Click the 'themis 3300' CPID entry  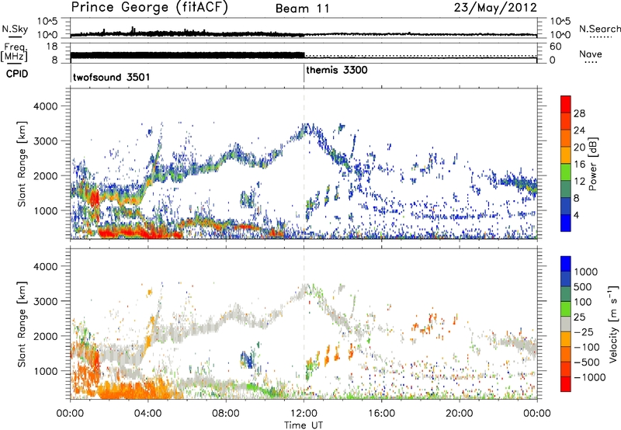tap(337, 70)
